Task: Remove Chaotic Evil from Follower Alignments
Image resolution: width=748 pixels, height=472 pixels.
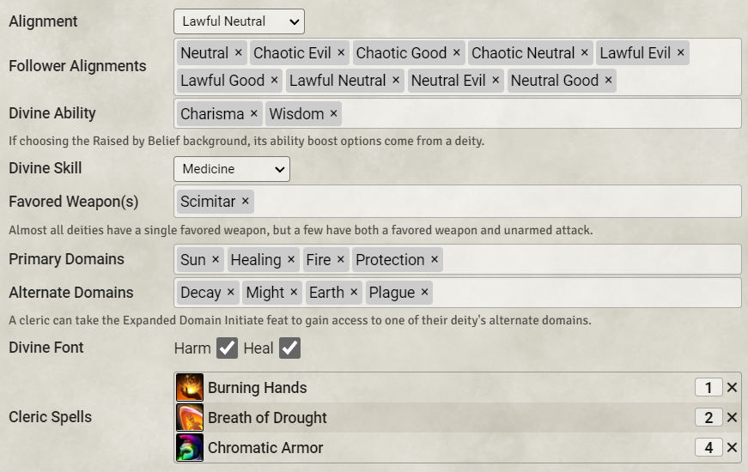Action: point(341,53)
